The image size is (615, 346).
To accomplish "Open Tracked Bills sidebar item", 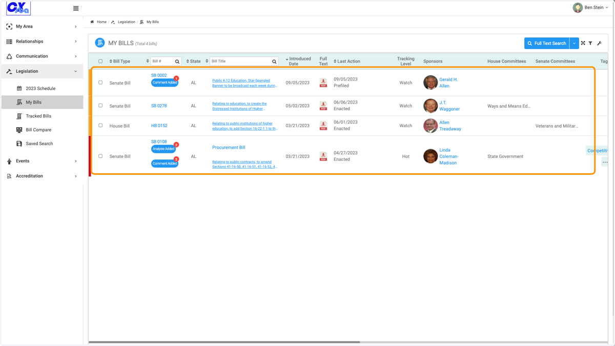I will tap(38, 116).
